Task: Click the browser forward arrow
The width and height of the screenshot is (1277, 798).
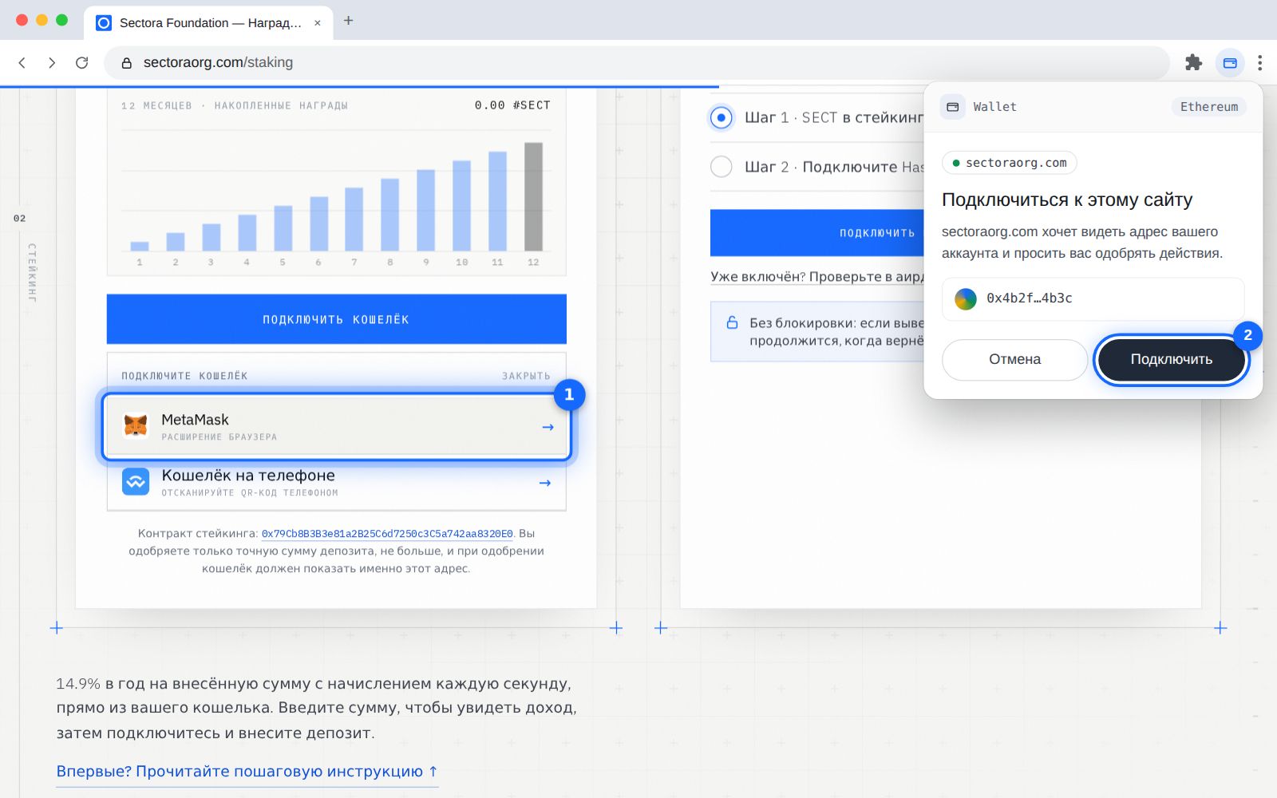Action: (52, 62)
